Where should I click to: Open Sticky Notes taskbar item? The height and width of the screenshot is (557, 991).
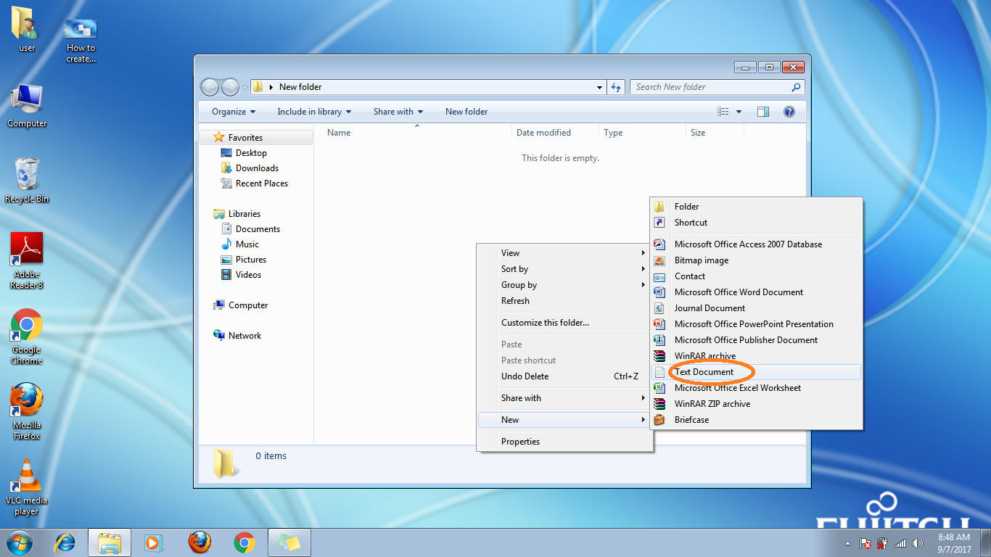(289, 542)
